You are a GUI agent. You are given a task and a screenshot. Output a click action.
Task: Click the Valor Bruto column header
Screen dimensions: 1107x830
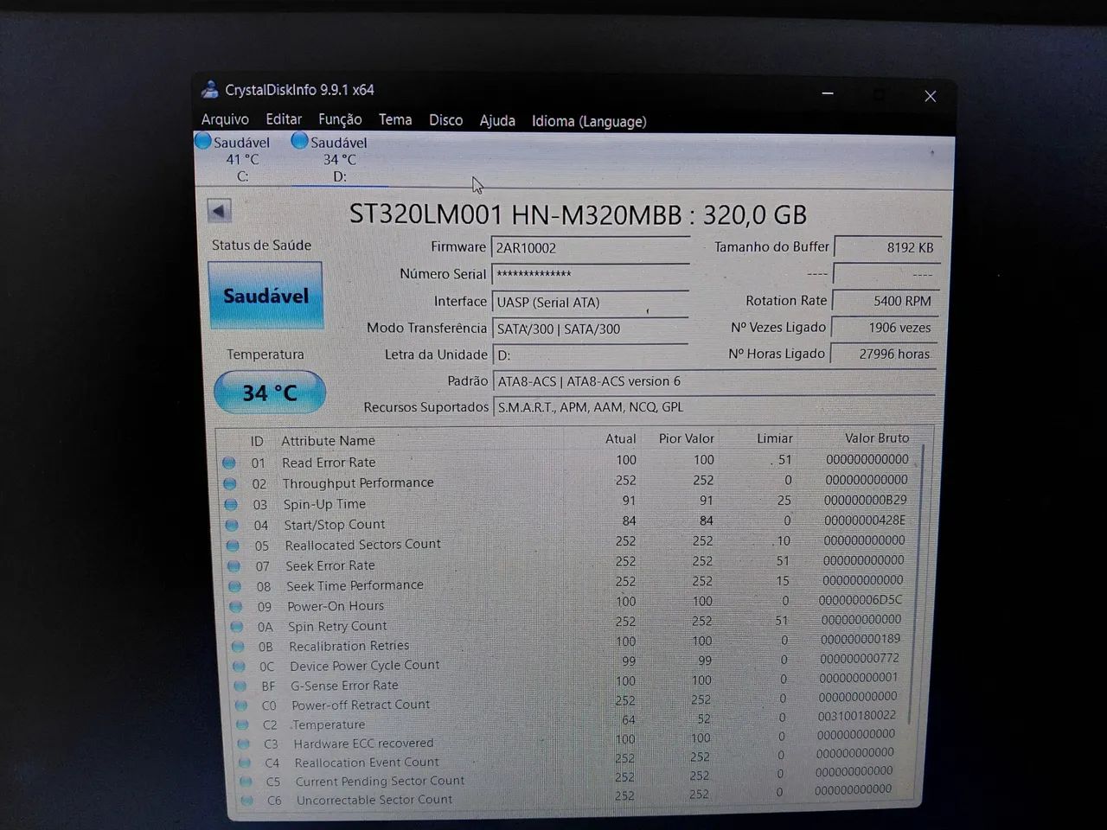[877, 438]
